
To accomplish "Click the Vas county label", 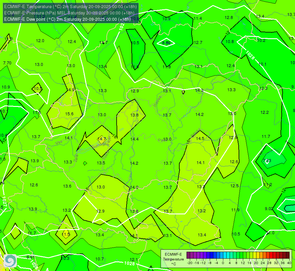I will [59, 143].
